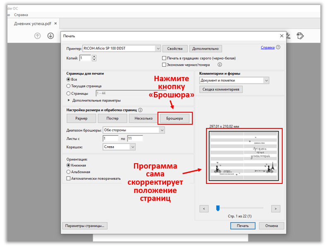Open Диапазон брошюры dropdown
The image size is (327, 246).
134,130
